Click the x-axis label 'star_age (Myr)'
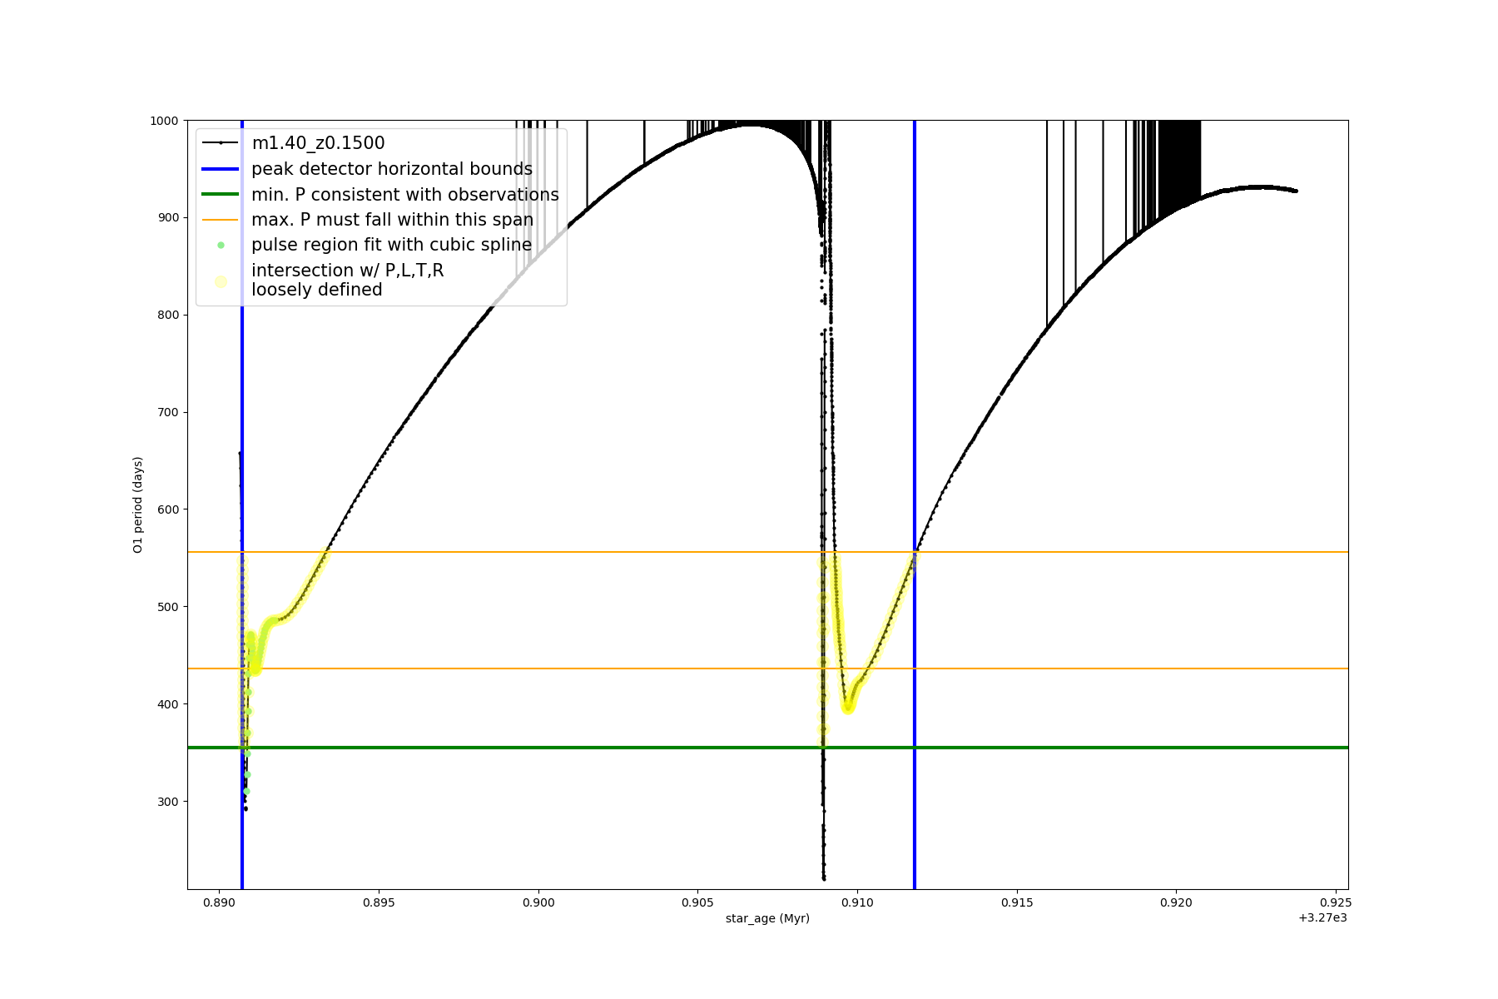Viewport: 1498px width, 999px height. pyautogui.click(x=766, y=918)
